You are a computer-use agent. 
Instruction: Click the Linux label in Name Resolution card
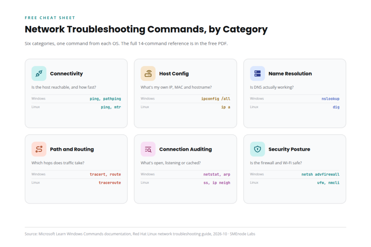pos(254,107)
